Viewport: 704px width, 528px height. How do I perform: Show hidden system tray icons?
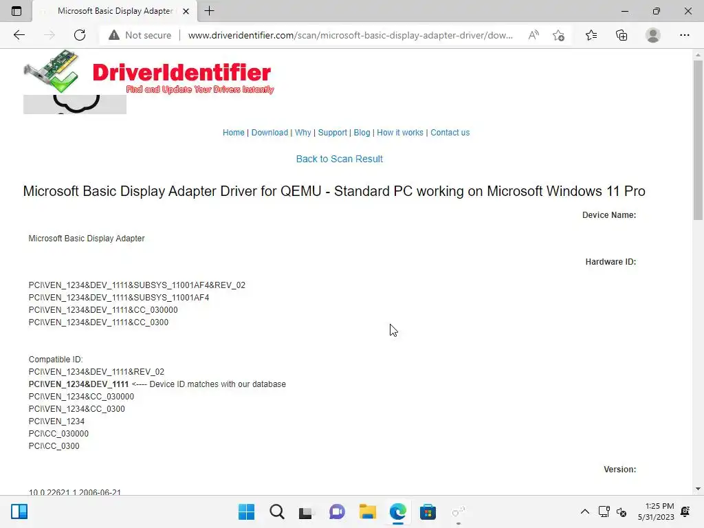click(584, 511)
